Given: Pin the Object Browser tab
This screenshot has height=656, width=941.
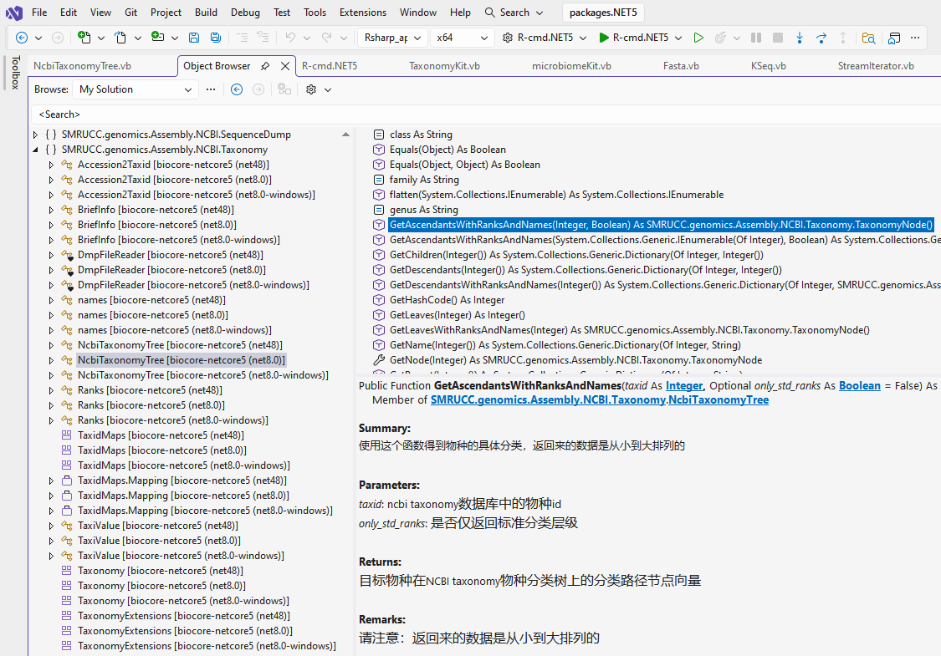Looking at the screenshot, I should pyautogui.click(x=265, y=66).
